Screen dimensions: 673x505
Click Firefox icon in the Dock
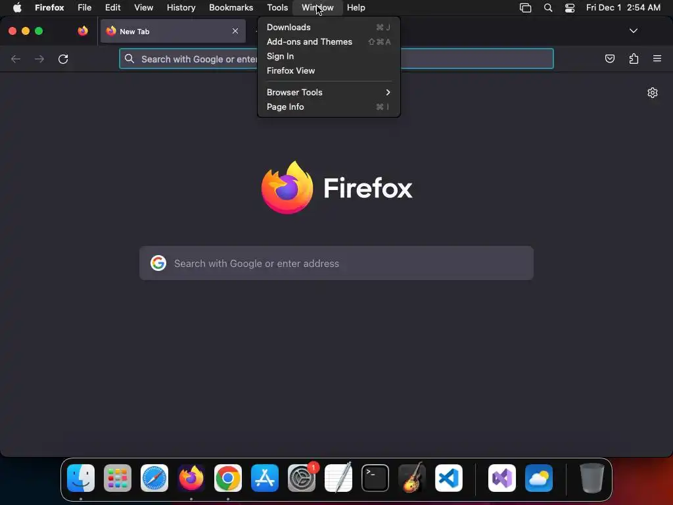(x=191, y=478)
